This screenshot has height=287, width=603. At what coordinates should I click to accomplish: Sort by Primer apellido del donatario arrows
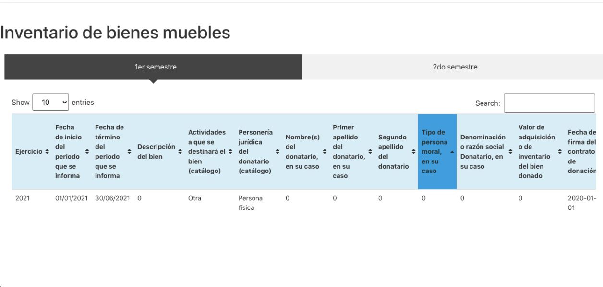coord(370,152)
